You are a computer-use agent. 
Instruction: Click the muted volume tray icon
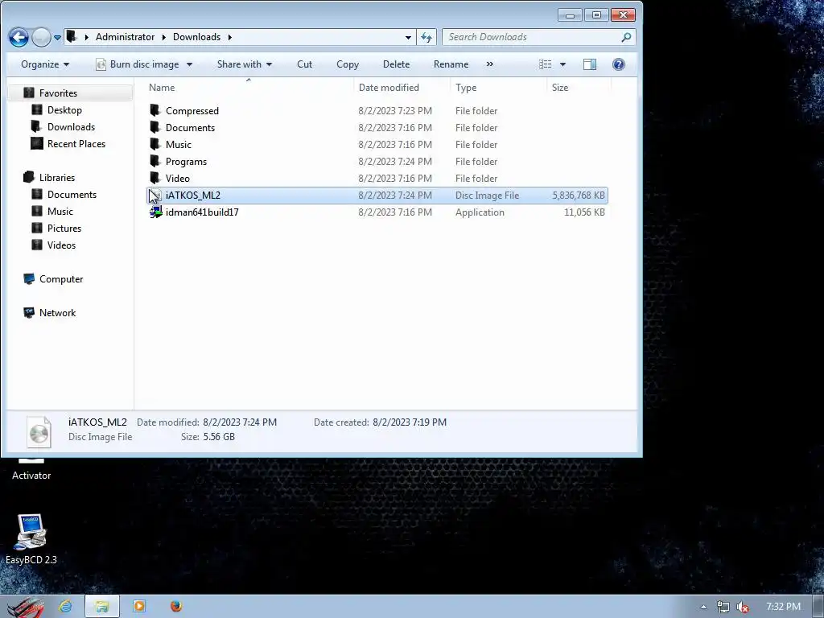[742, 607]
